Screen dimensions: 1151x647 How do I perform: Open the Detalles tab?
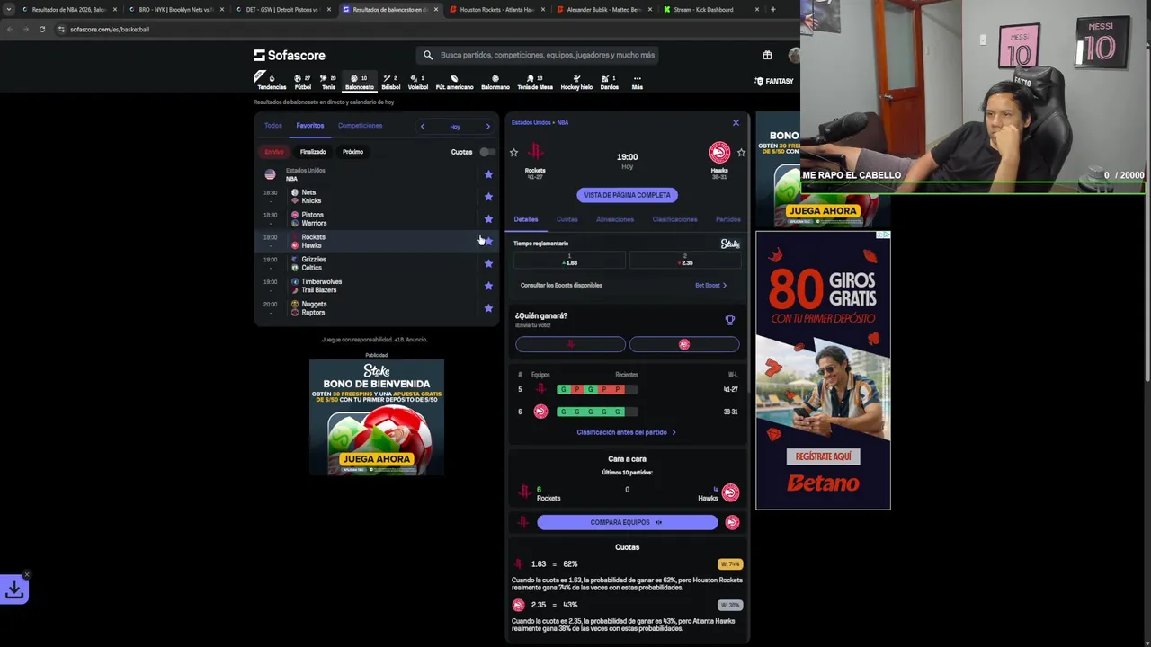click(526, 219)
